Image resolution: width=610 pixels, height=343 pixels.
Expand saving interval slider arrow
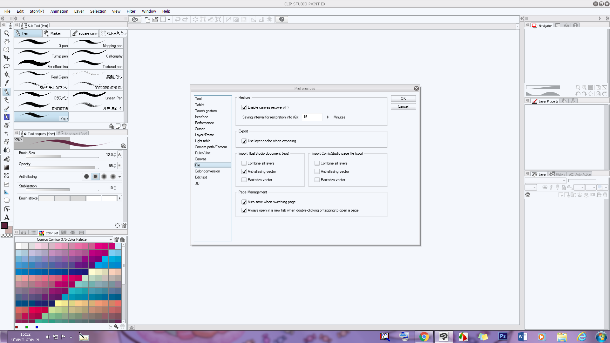[x=328, y=117]
